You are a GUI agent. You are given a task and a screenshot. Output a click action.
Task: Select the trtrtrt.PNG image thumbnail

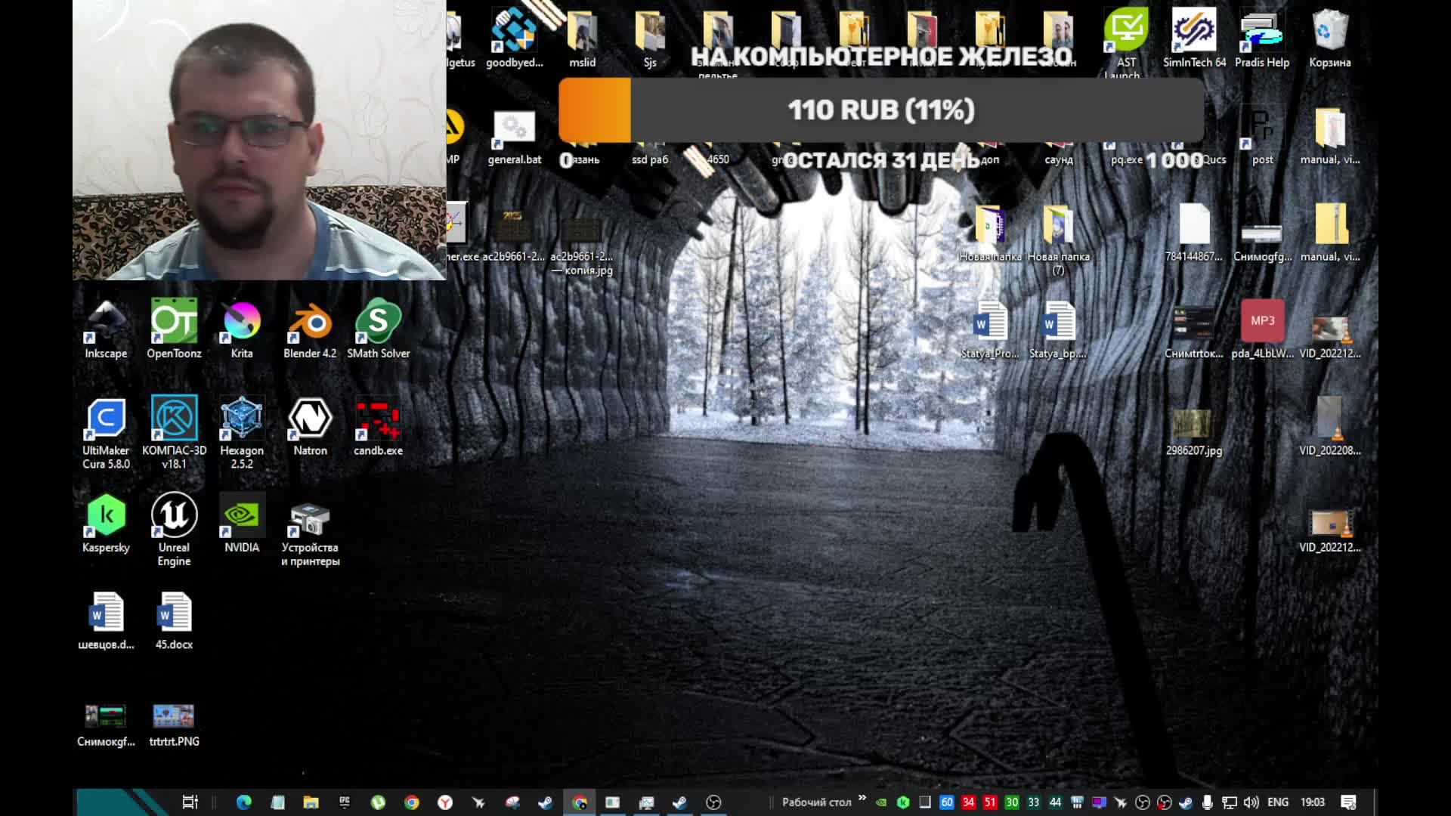174,716
